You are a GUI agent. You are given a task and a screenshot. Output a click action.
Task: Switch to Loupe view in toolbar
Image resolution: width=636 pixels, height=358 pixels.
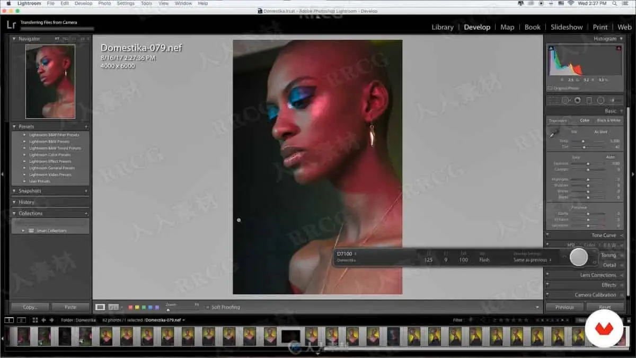click(x=100, y=307)
